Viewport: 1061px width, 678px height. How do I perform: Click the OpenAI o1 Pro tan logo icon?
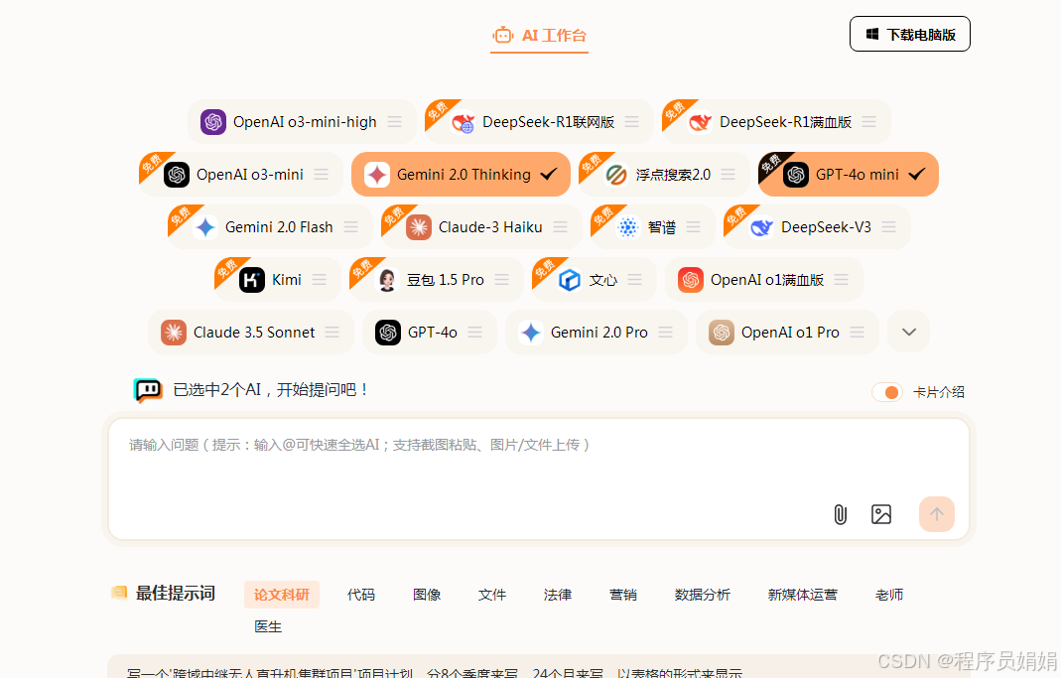(722, 333)
